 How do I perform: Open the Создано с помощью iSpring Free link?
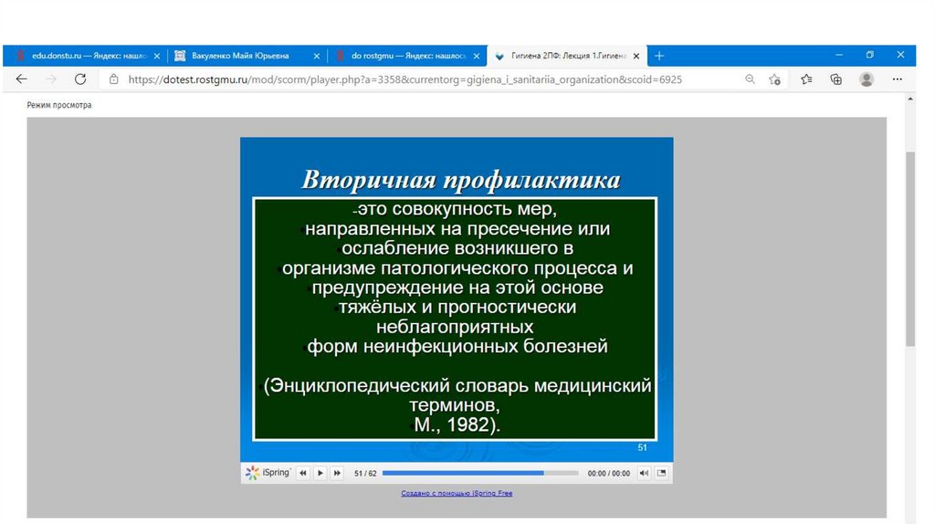[457, 493]
